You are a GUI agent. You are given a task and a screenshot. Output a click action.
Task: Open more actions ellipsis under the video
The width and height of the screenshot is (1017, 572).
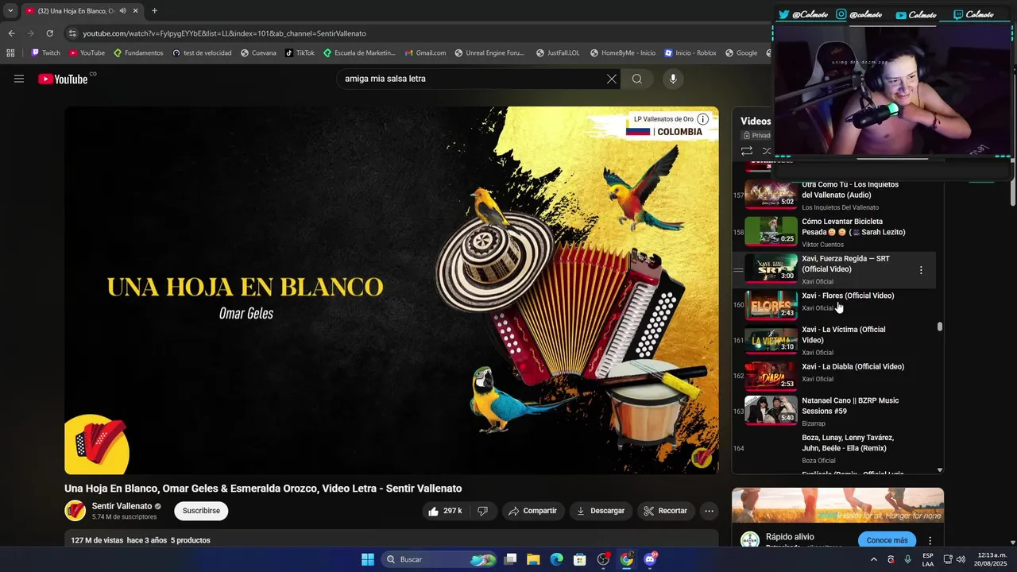point(710,511)
